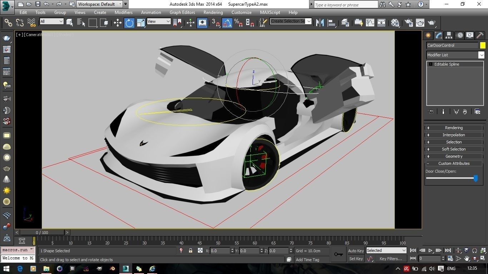This screenshot has height=274, width=488.
Task: Open the Graph Editors menu
Action: coord(182,12)
